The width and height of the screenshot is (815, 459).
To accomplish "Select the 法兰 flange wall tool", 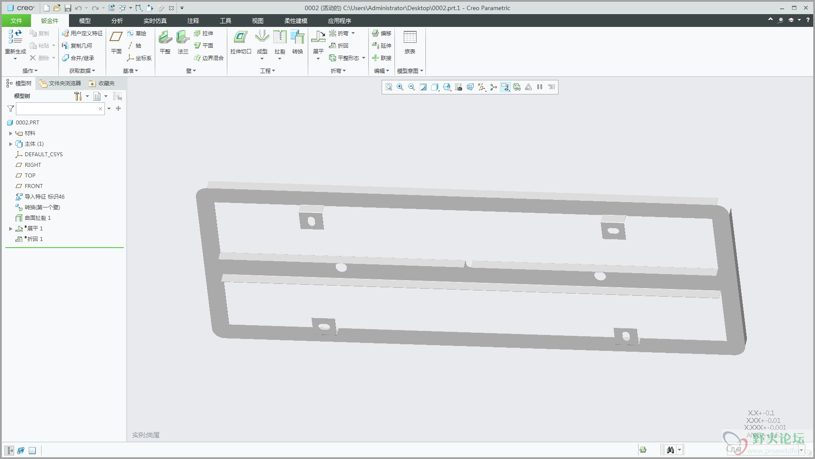I will coord(183,43).
